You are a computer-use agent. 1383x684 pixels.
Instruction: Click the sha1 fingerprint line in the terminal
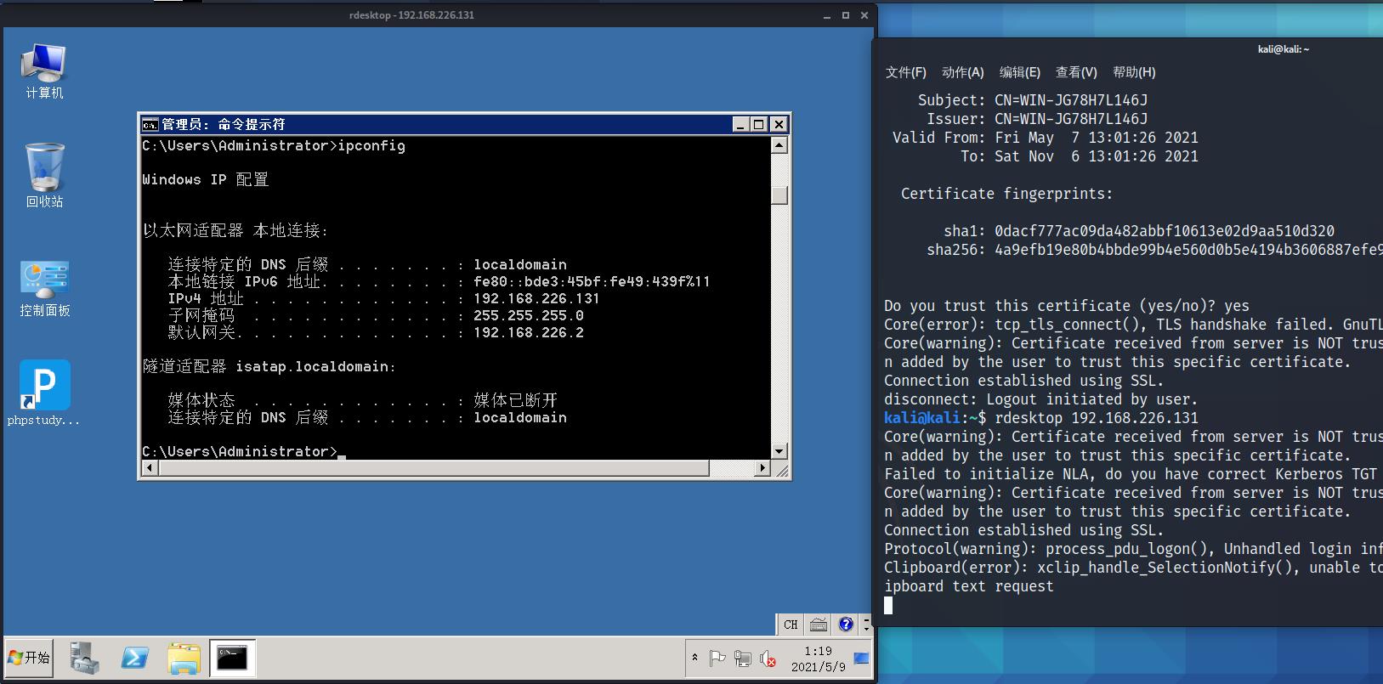point(1139,231)
